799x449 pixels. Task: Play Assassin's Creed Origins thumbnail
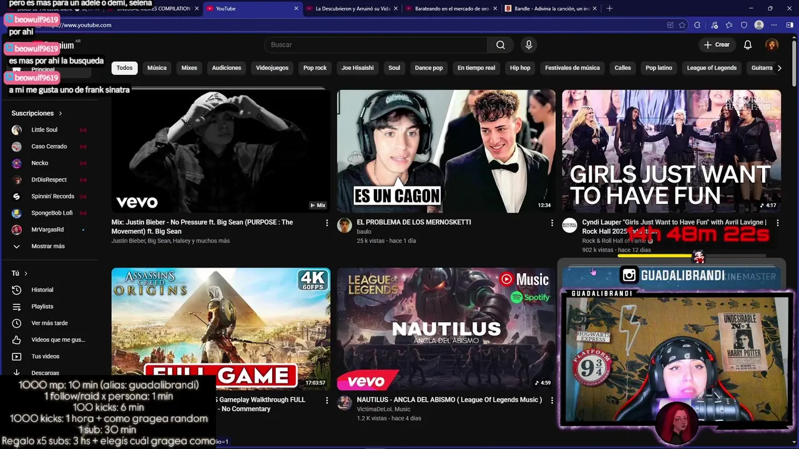point(221,329)
